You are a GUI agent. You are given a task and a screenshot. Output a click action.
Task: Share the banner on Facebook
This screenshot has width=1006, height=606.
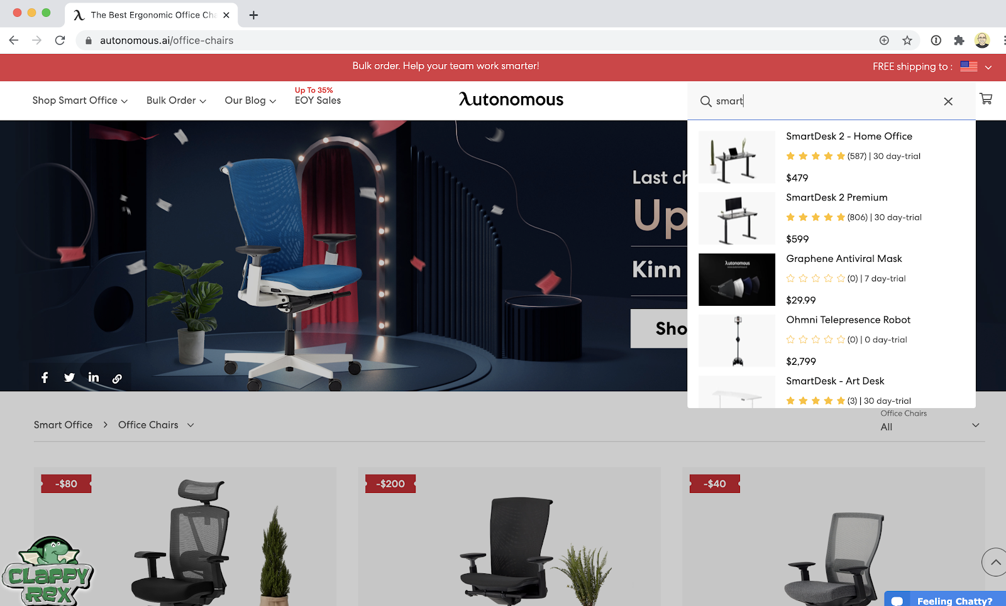45,377
